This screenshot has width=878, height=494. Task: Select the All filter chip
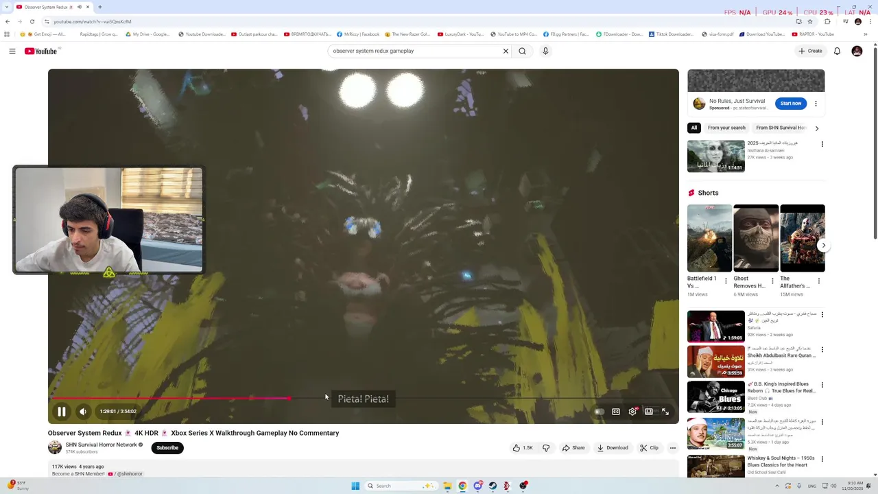pos(694,128)
